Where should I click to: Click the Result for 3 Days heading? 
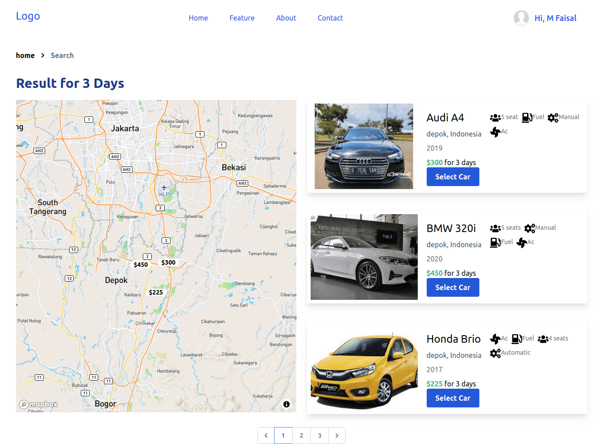tap(70, 83)
